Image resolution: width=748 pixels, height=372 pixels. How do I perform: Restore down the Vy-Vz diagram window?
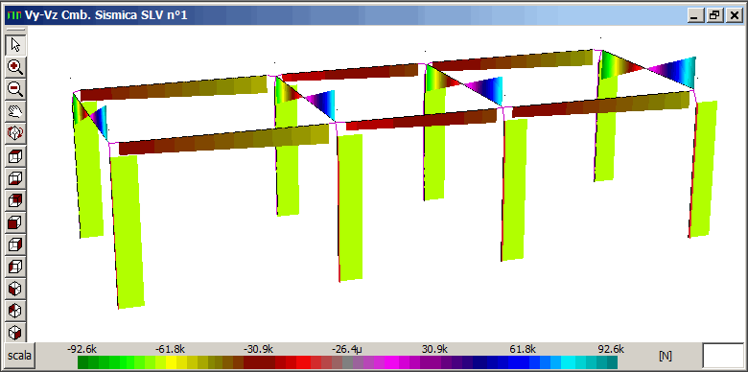click(714, 15)
